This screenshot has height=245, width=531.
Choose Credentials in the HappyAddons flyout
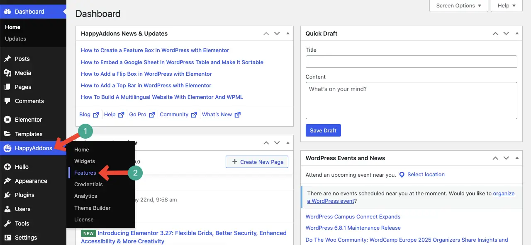point(88,184)
